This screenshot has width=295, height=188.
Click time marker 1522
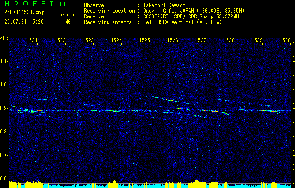(60, 40)
